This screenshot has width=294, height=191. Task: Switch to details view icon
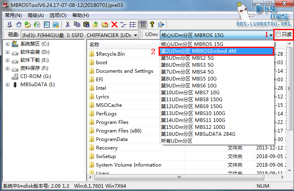tap(142, 24)
